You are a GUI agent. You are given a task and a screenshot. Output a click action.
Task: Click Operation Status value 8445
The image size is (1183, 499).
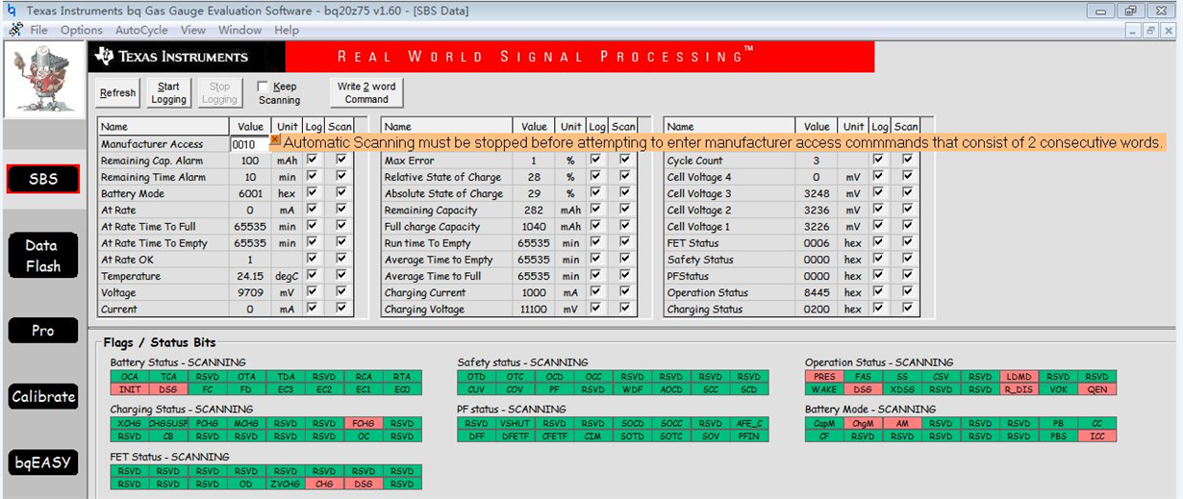(817, 292)
